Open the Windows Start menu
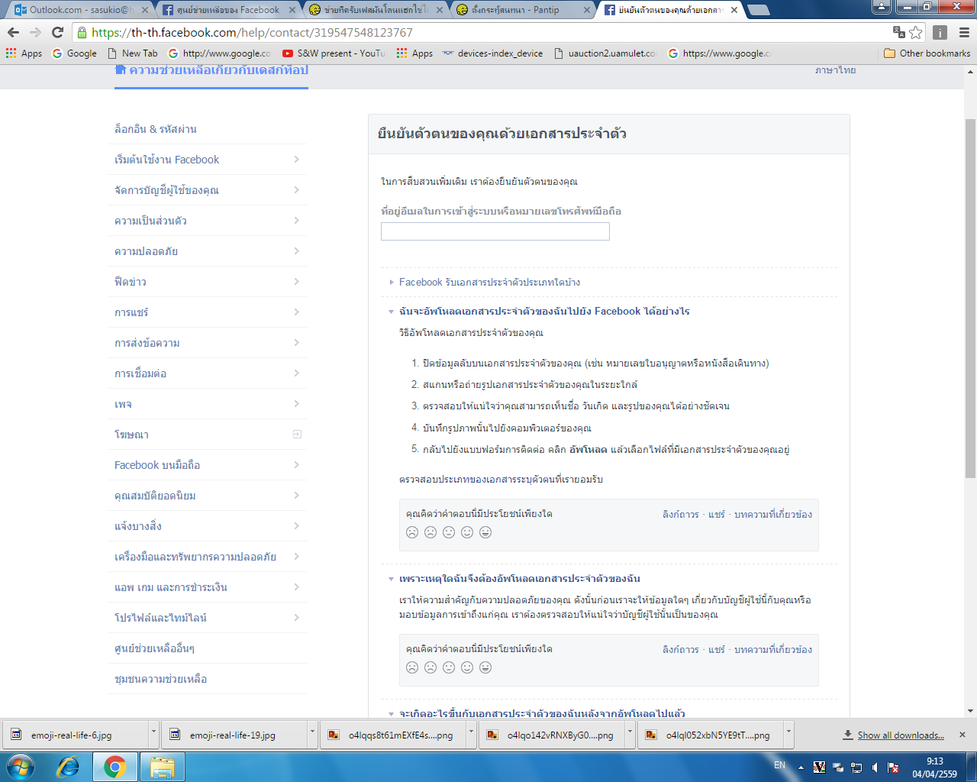This screenshot has height=782, width=977. (21, 766)
